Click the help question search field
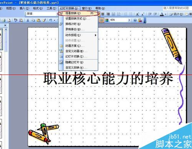 tap(177, 8)
